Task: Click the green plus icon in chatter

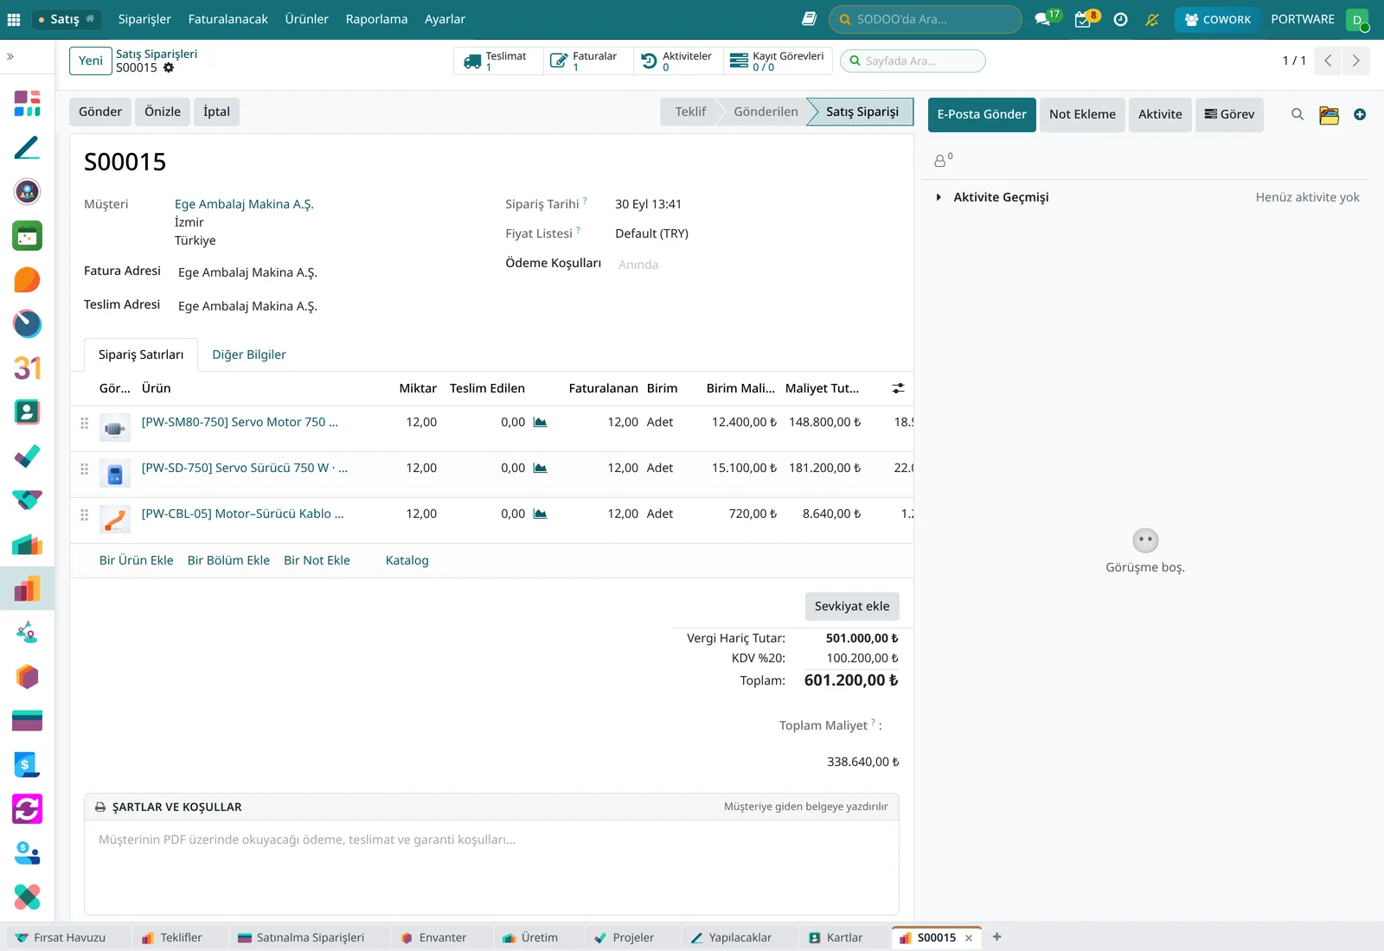Action: point(1360,114)
